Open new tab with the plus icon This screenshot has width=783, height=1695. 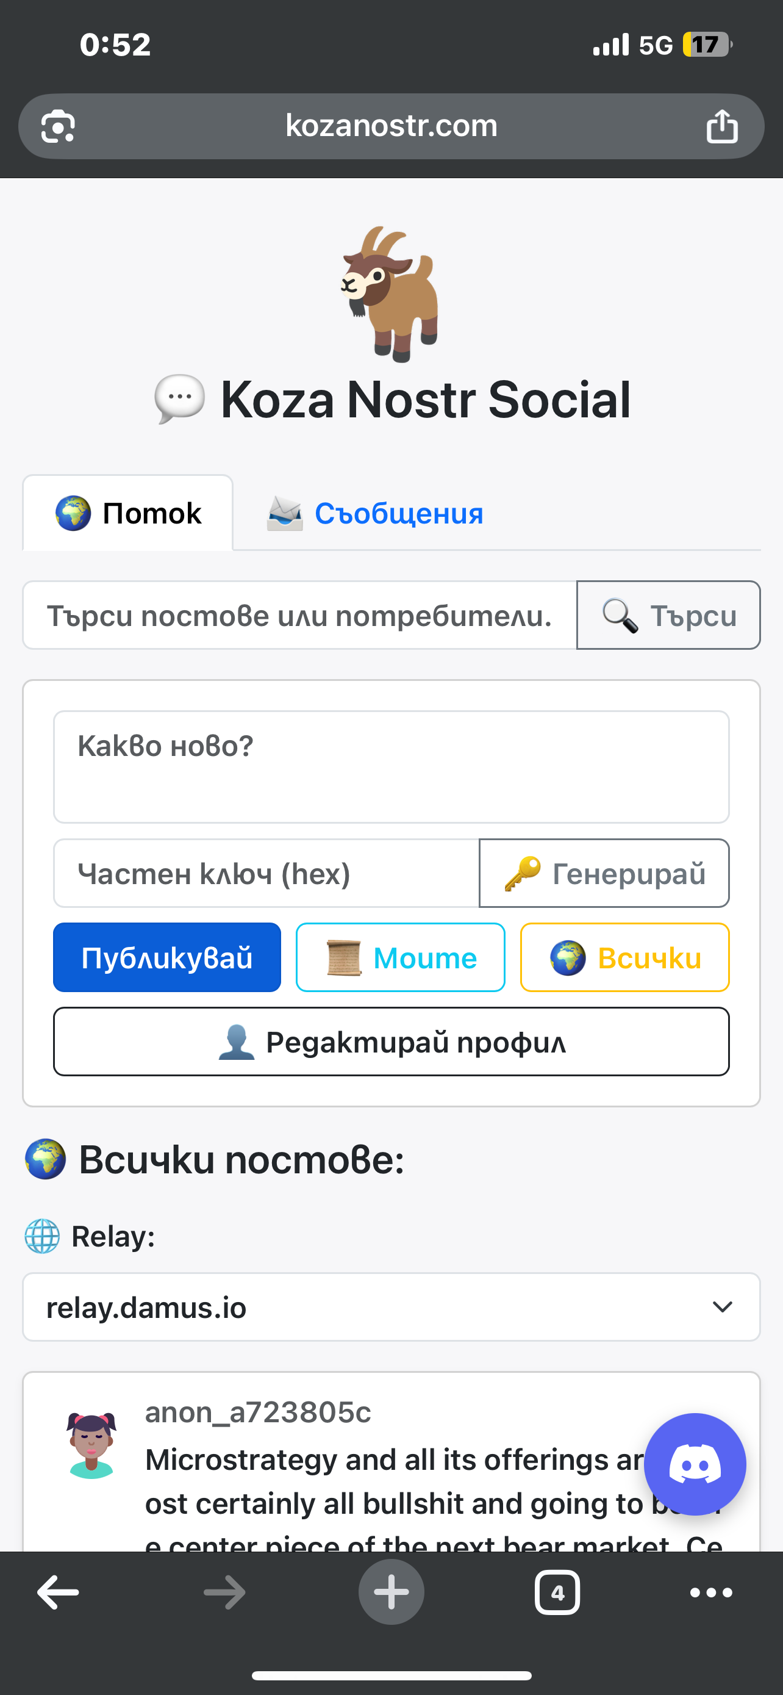[x=391, y=1592]
